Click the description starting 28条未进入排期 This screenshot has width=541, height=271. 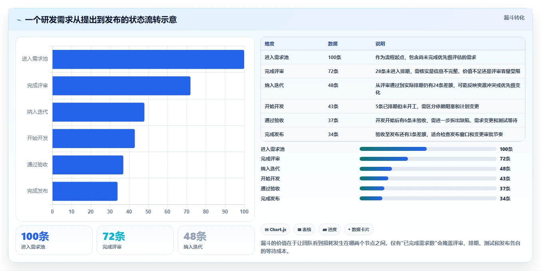448,71
